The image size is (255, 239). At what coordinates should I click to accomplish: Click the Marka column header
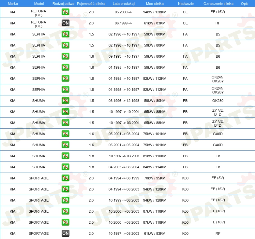click(13, 4)
